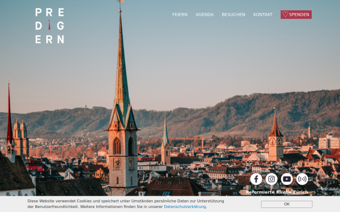Click the Reformierte Kirche Zürich text
This screenshot has height=212, width=340.
[x=277, y=192]
